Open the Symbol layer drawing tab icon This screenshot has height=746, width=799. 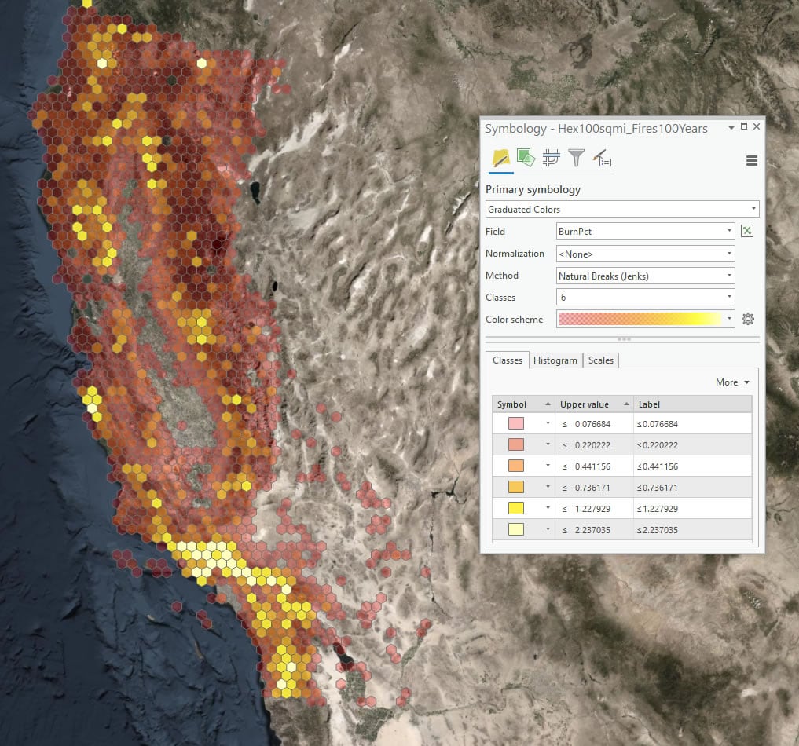pyautogui.click(x=551, y=158)
